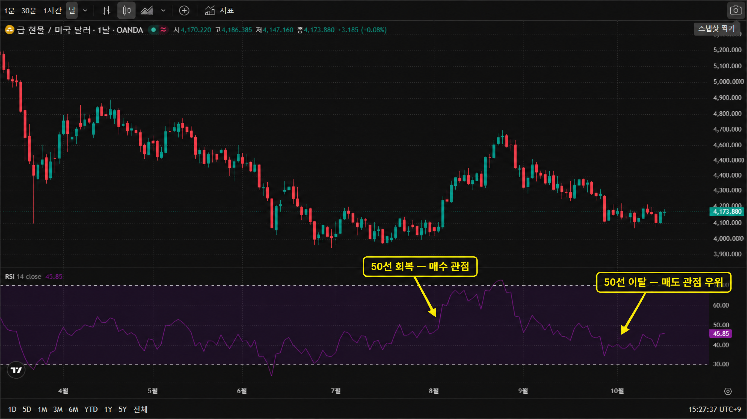This screenshot has width=747, height=419.
Task: Select the 날 daily timeframe
Action: tap(72, 10)
